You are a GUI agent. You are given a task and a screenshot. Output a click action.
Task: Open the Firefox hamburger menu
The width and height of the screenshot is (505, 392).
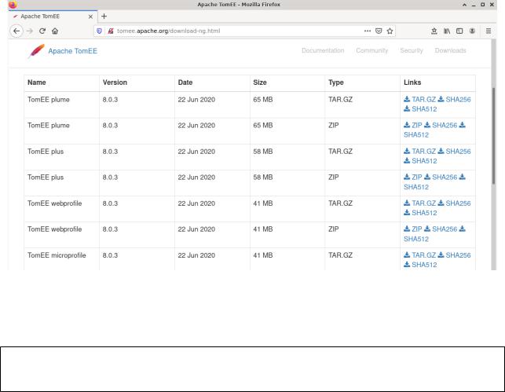(x=489, y=31)
